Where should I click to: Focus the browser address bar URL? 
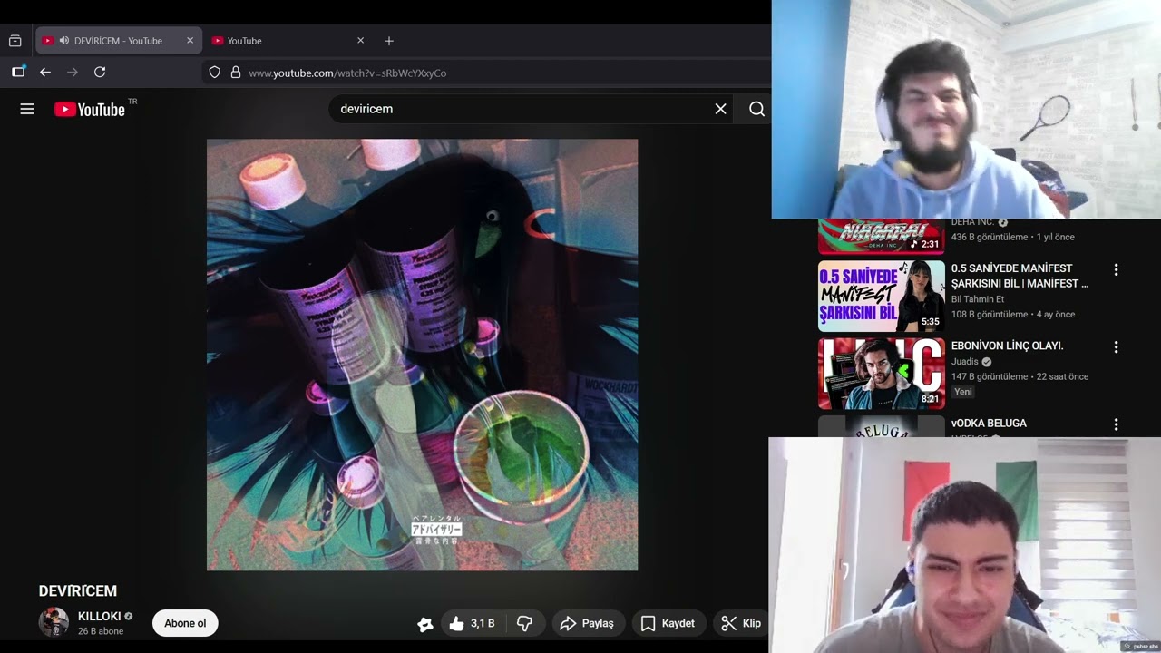[347, 73]
